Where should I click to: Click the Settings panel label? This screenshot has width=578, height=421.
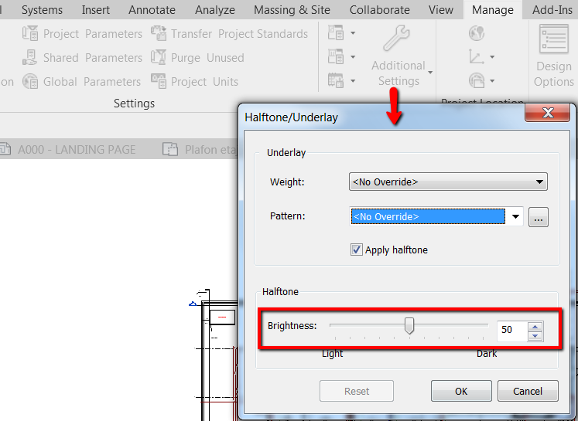pos(134,104)
